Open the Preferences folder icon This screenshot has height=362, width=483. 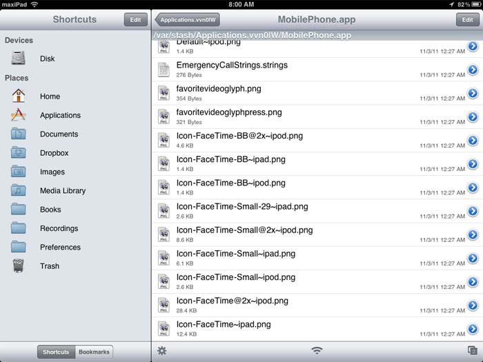click(x=18, y=247)
